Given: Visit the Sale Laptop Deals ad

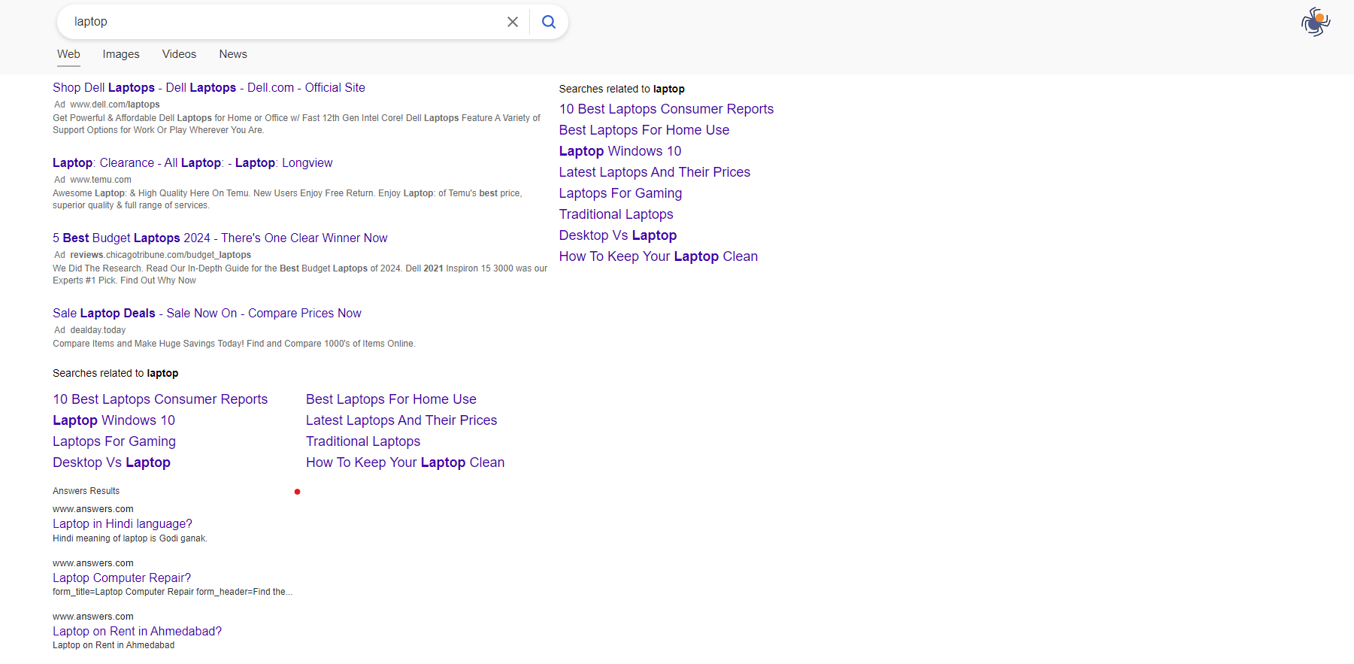Looking at the screenshot, I should (x=207, y=314).
